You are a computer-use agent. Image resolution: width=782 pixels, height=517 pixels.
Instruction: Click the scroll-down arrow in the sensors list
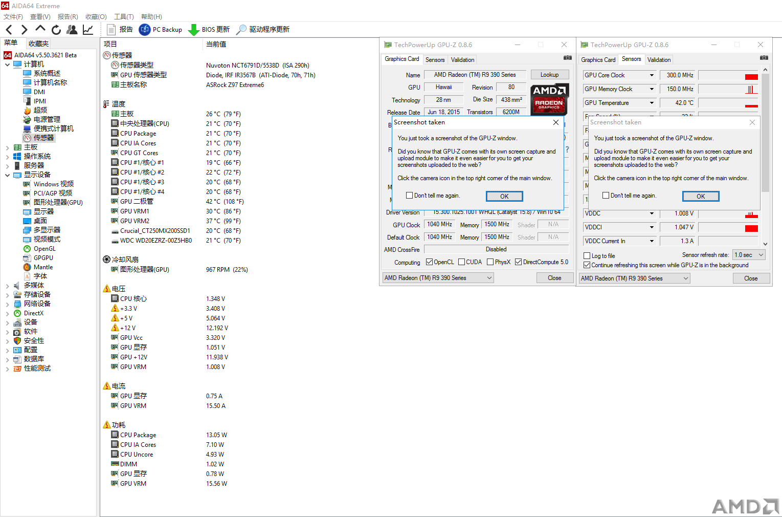coord(766,244)
